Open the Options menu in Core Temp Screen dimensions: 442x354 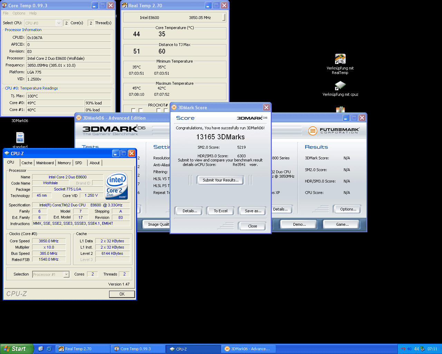tap(19, 13)
